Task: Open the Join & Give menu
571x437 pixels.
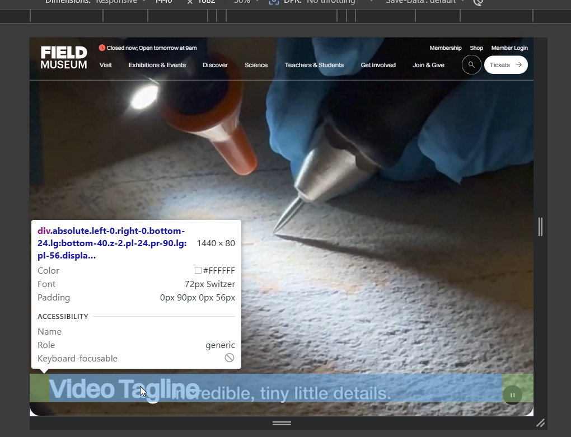Action: tap(428, 65)
